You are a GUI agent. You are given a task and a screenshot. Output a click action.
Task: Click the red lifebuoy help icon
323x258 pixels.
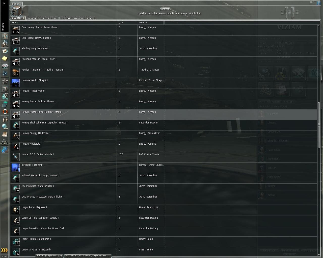coord(5,112)
